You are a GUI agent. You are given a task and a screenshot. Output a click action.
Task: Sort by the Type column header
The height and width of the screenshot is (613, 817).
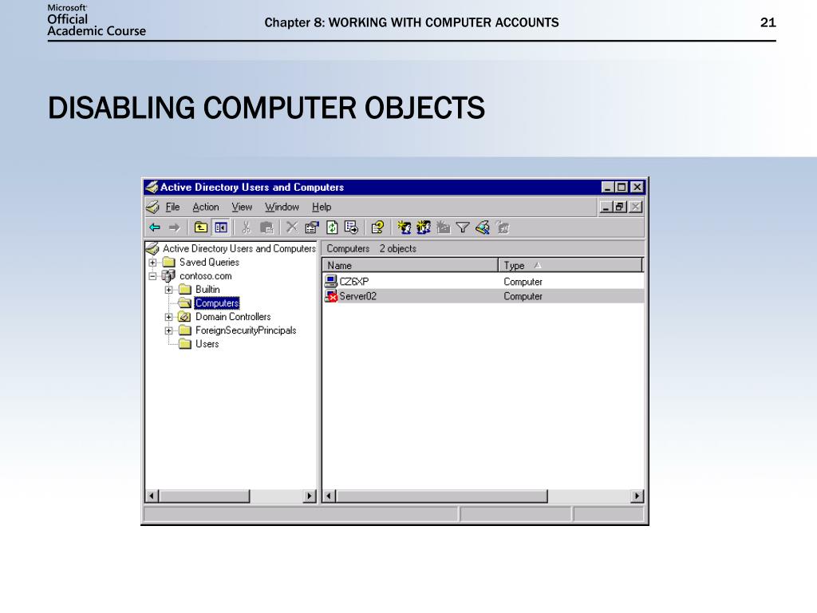pos(570,265)
